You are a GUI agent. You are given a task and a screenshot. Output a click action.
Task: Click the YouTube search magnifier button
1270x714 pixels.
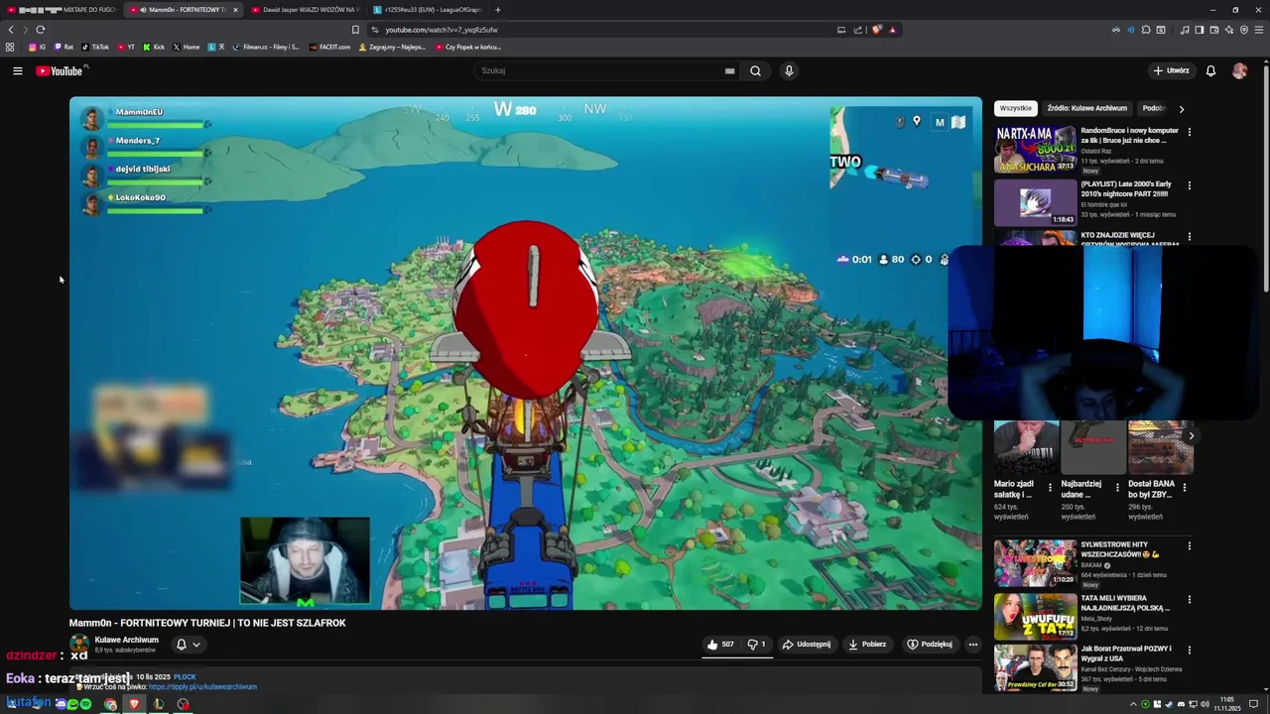coord(755,70)
